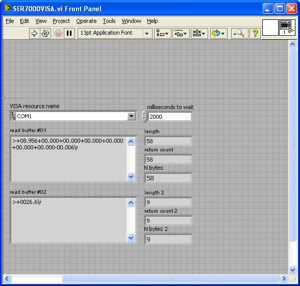
Task: Click scroll up arrow in read buffer #02
Action: 131,203
